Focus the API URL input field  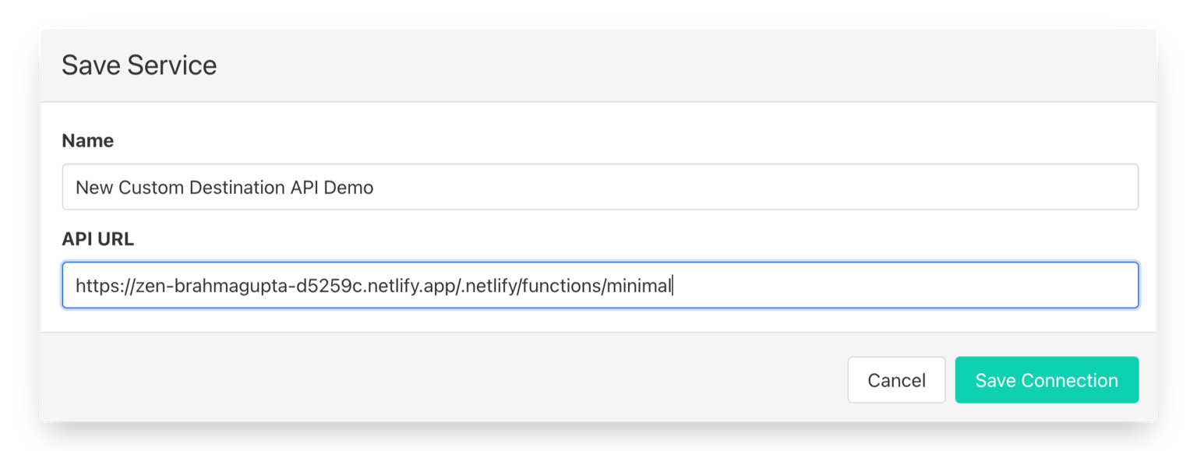point(600,285)
